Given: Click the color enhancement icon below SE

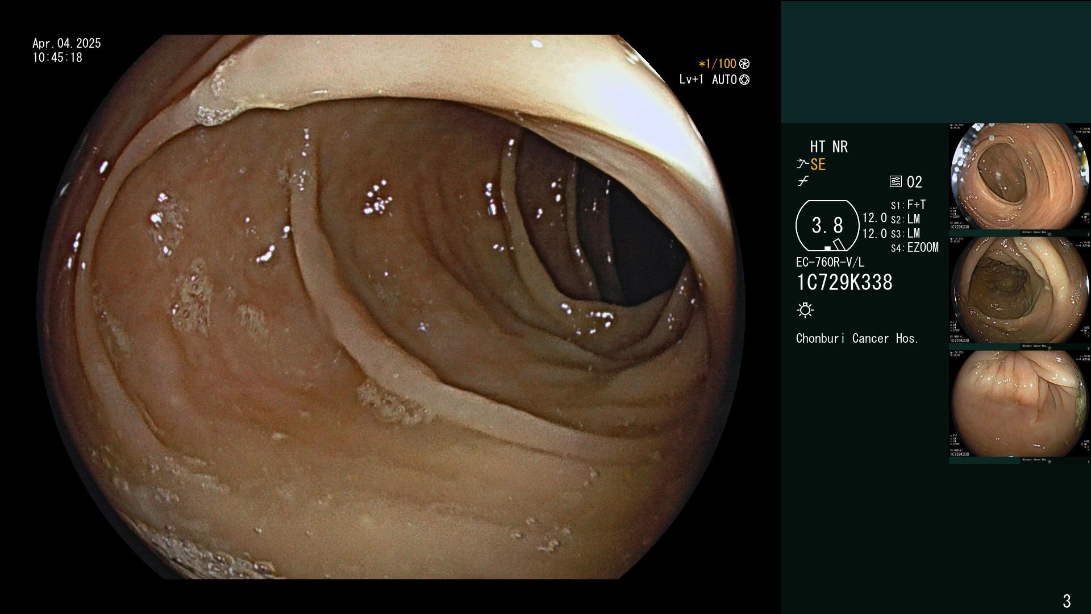Looking at the screenshot, I should point(803,181).
